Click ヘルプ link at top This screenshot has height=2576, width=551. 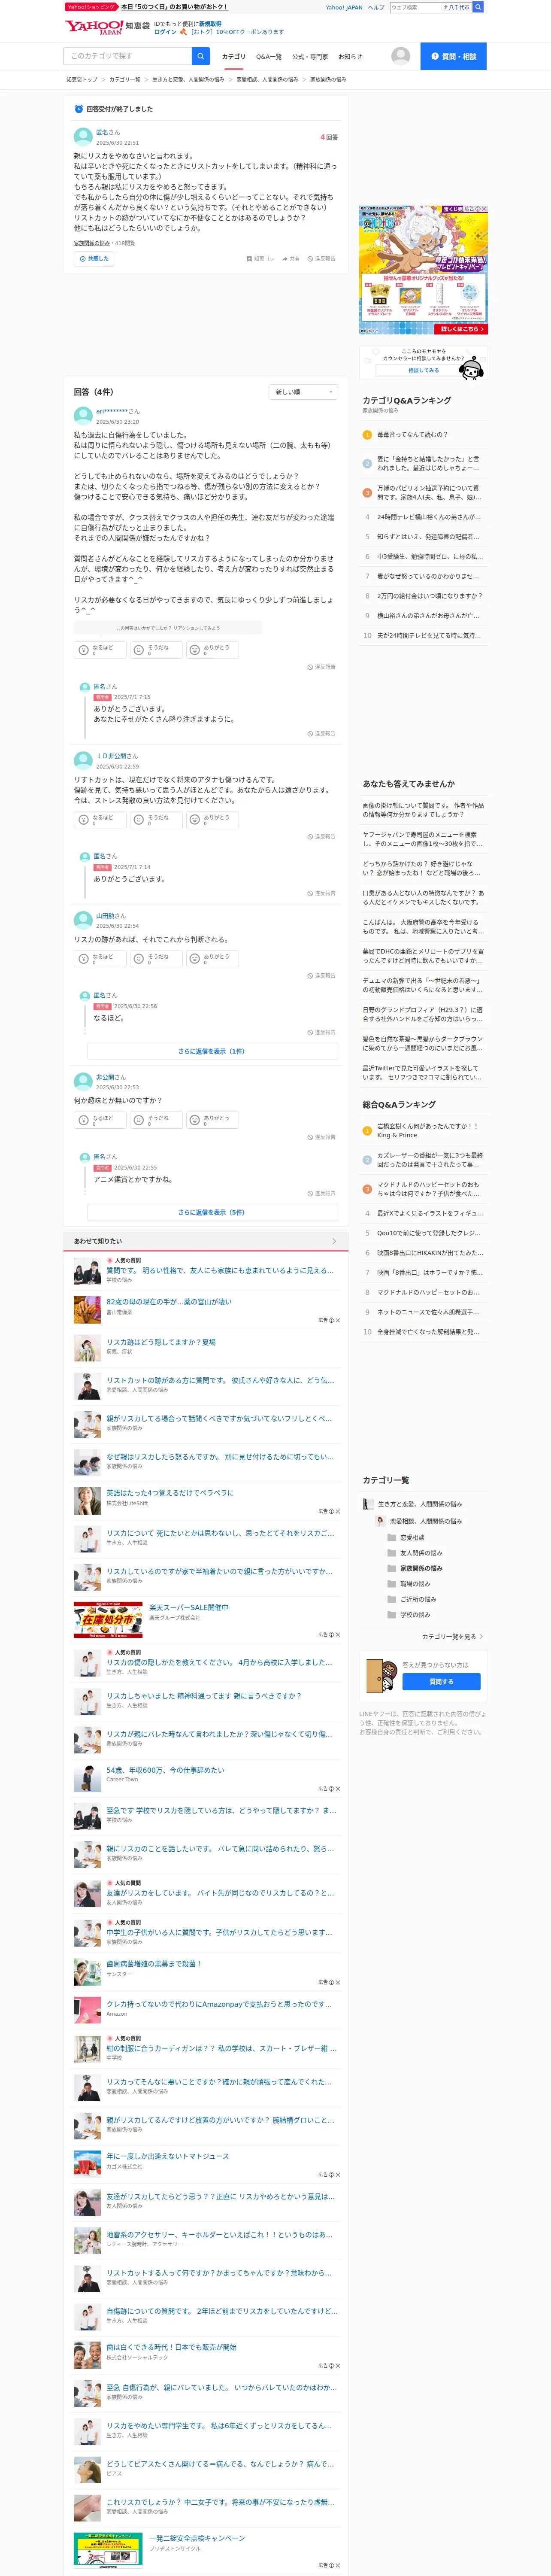pos(376,7)
